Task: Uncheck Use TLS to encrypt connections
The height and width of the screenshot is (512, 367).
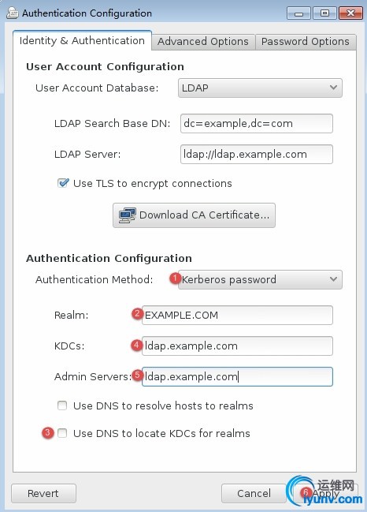Action: tap(63, 183)
